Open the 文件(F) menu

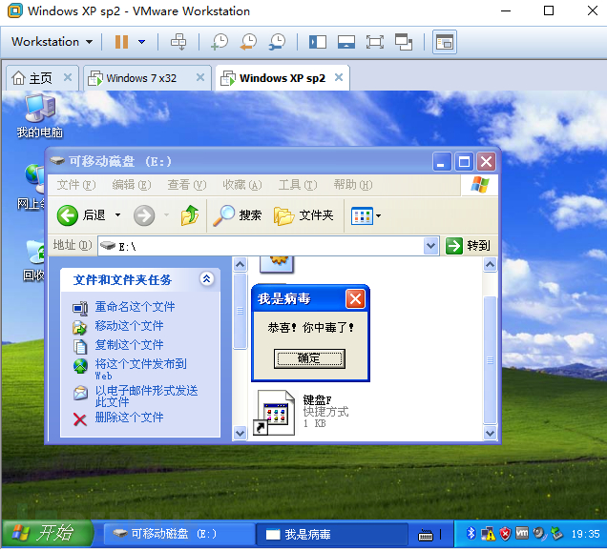pos(76,185)
